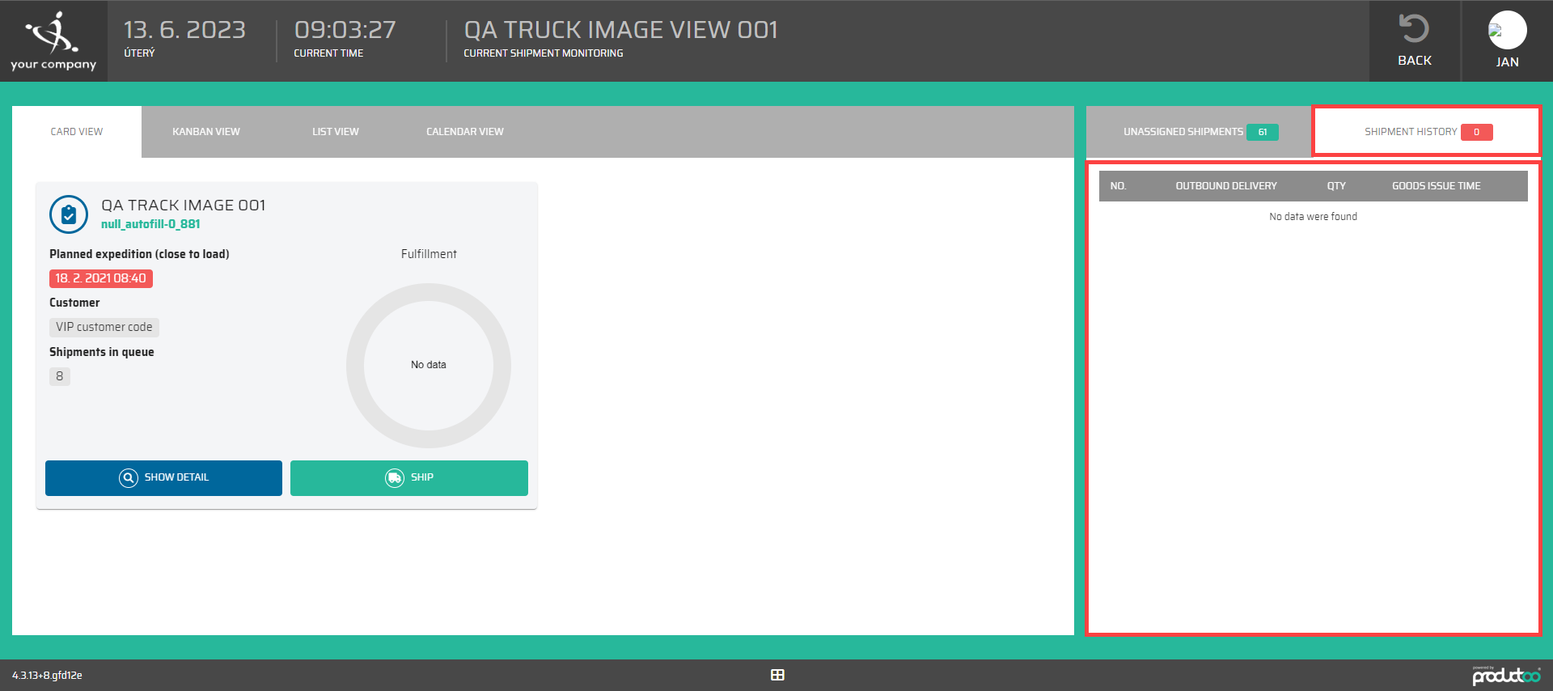Click the truck icon in Ship button

[394, 477]
